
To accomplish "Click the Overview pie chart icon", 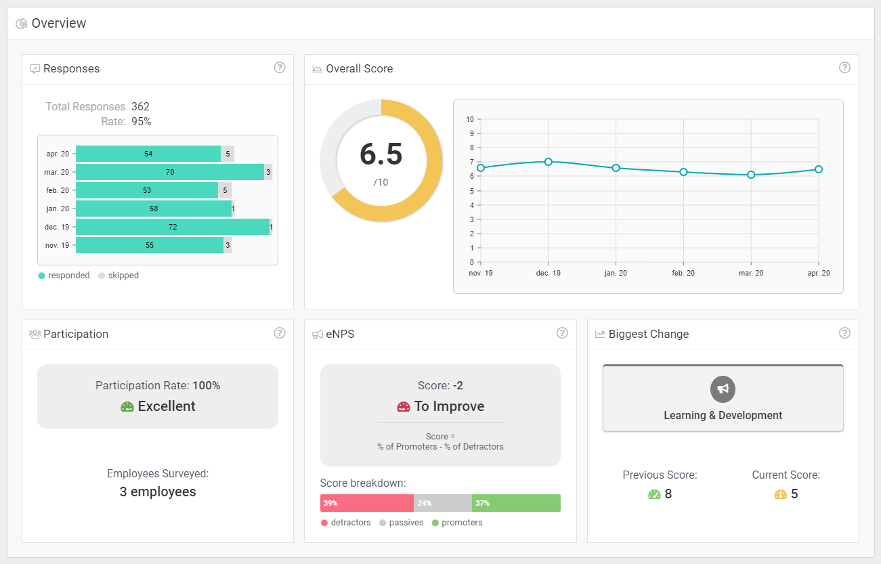I will click(x=22, y=24).
